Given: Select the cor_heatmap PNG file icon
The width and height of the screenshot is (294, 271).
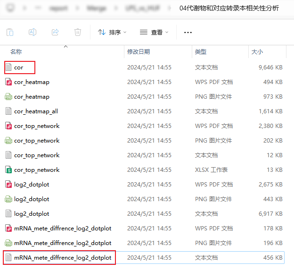Looking at the screenshot, I should click(8, 97).
